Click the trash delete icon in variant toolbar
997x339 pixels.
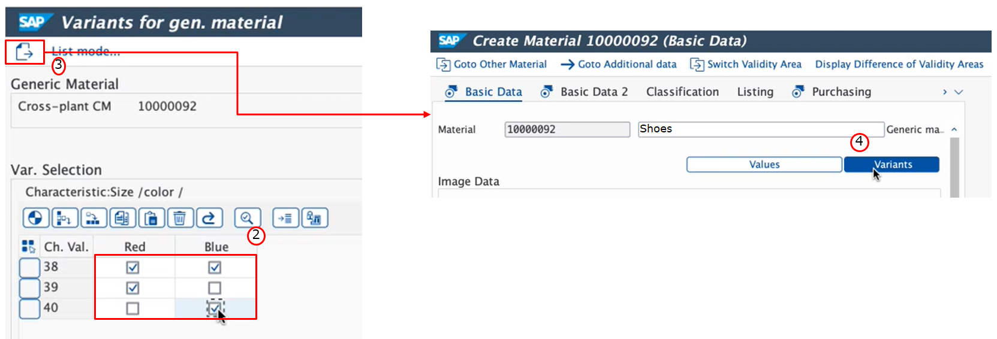[180, 218]
